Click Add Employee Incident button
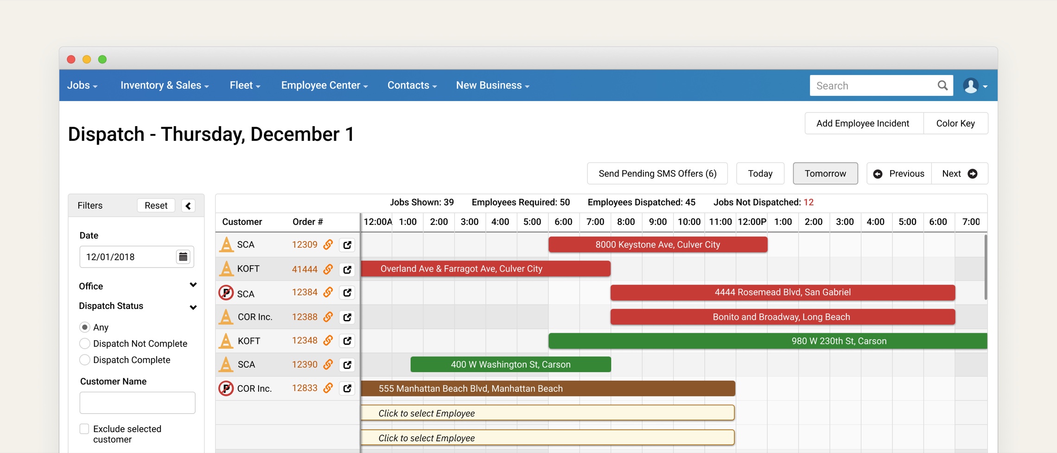 (864, 123)
